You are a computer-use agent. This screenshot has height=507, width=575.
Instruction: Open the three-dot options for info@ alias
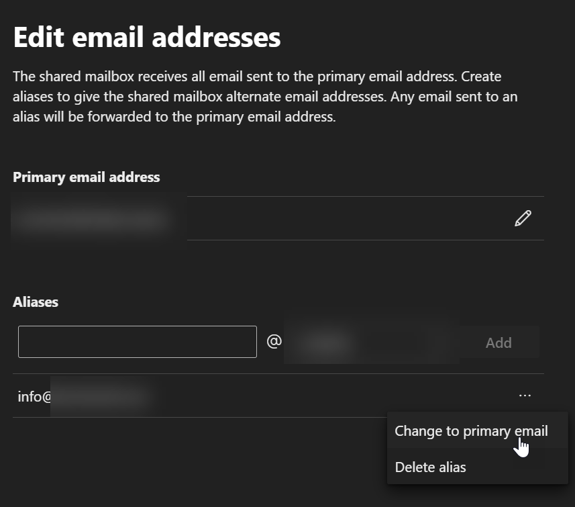[x=525, y=396]
